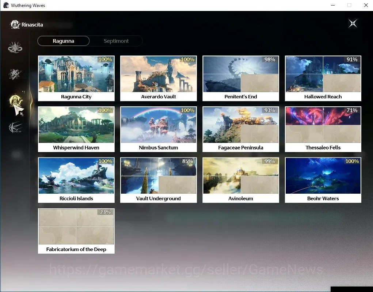The image size is (373, 292).
Task: Click the 85% progress on Vault Underground
Action: tap(187, 162)
